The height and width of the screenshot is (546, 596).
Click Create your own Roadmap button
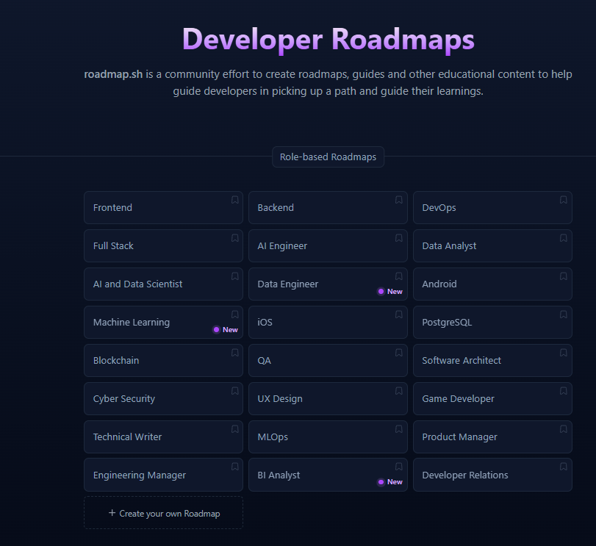(163, 512)
